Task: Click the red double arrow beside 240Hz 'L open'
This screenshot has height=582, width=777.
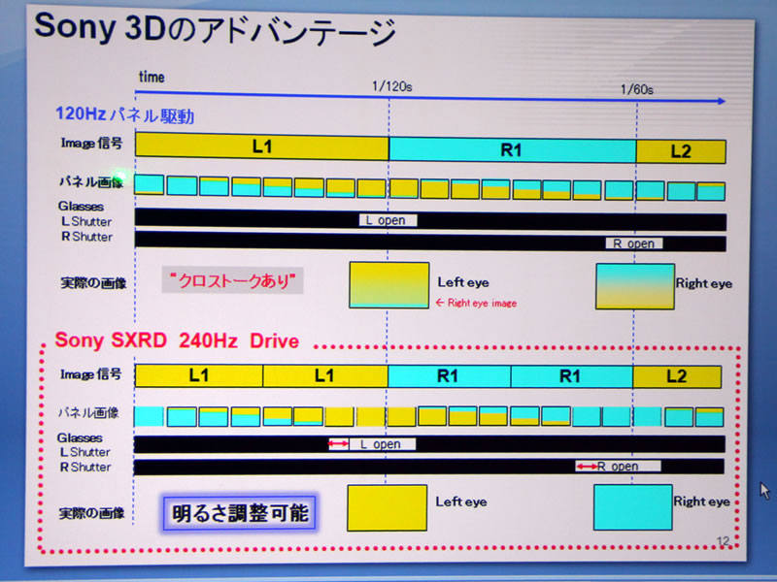Action: pos(338,444)
